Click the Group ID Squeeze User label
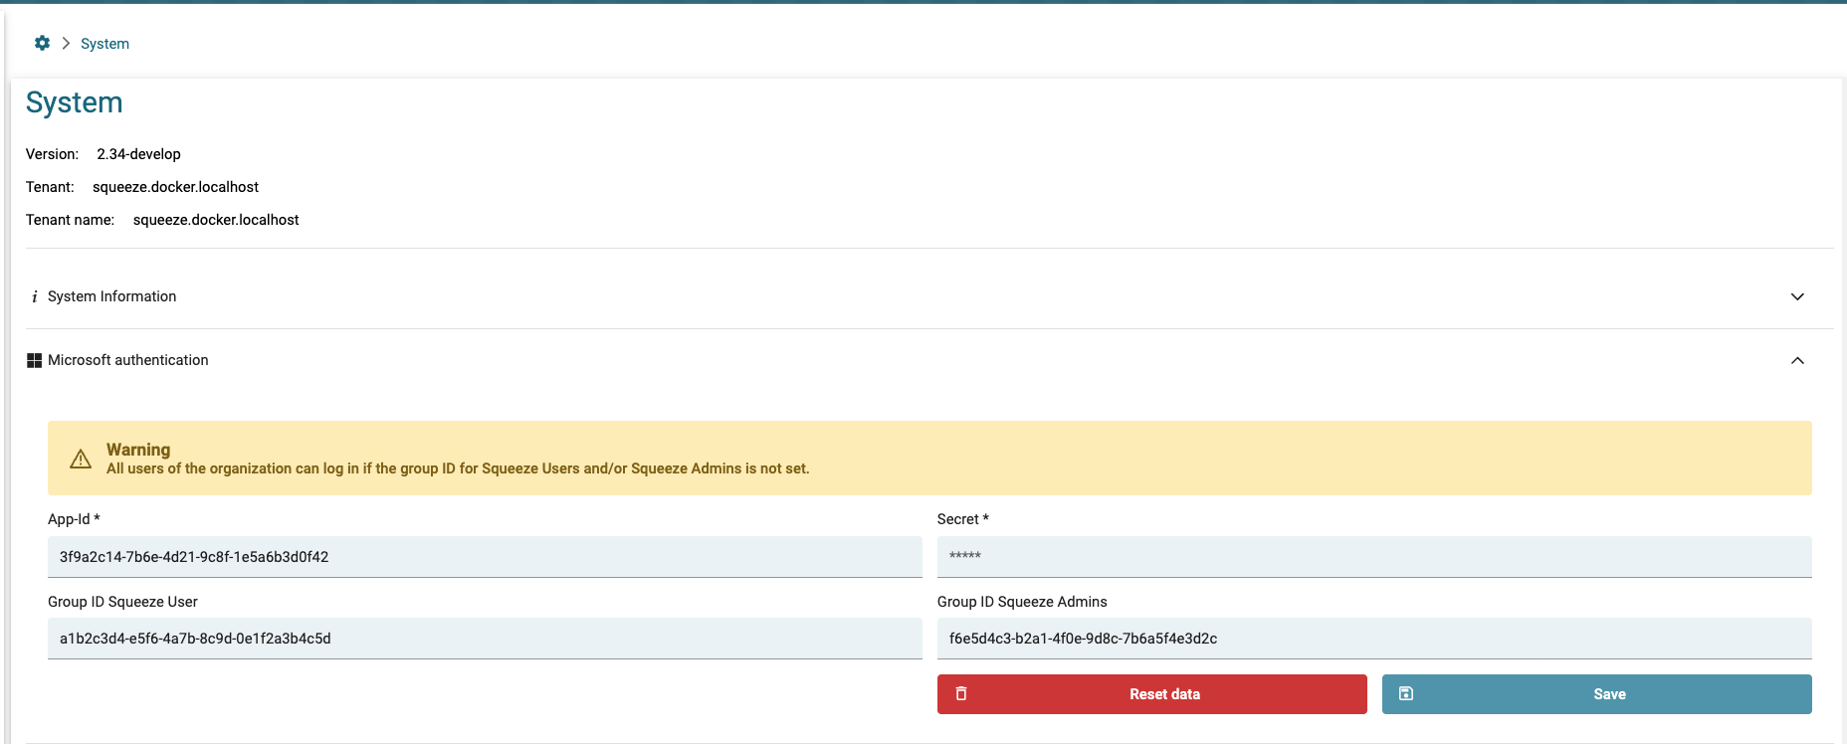This screenshot has height=744, width=1847. 122,602
